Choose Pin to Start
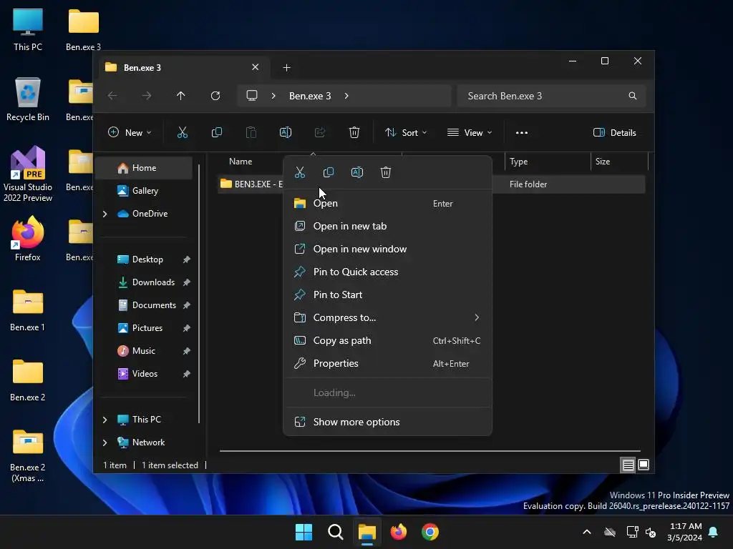The image size is (733, 549). coord(387,295)
